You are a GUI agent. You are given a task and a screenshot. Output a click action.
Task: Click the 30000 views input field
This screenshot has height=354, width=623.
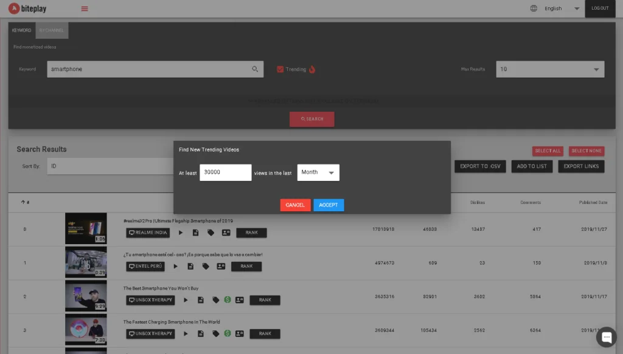click(x=225, y=172)
